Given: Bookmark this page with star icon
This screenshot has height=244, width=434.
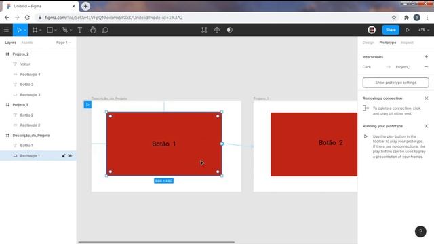Looking at the screenshot, I should click(x=394, y=18).
